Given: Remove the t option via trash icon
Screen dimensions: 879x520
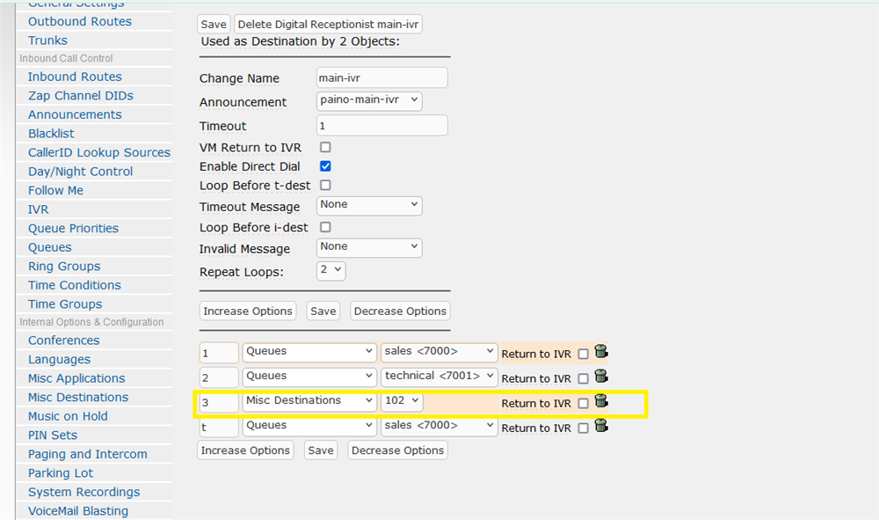Looking at the screenshot, I should tap(601, 426).
